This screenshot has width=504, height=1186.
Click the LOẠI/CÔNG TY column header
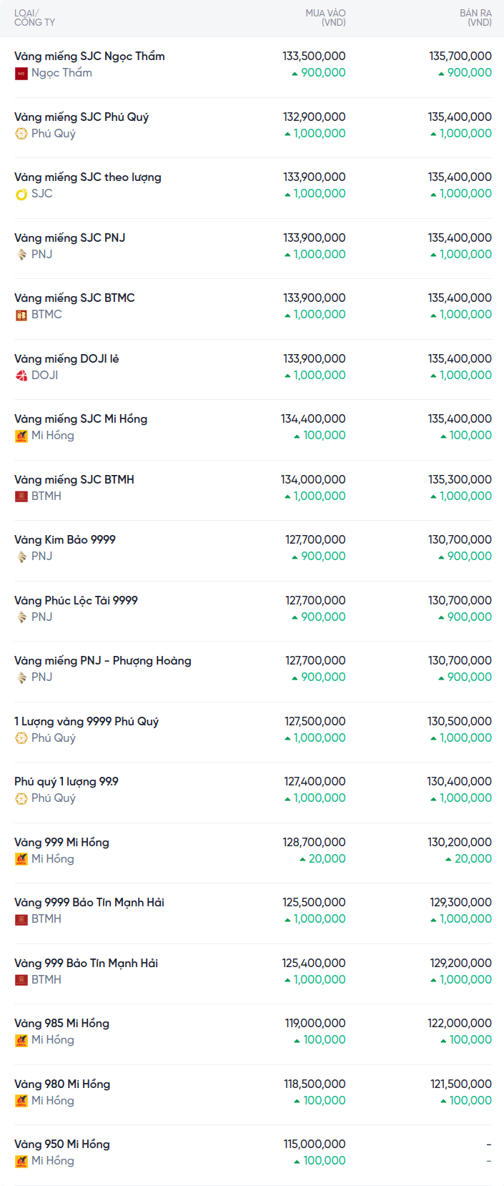(x=34, y=18)
